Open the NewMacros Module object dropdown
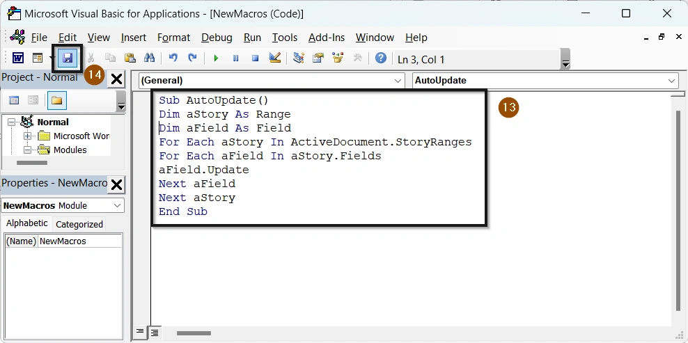 click(x=63, y=205)
